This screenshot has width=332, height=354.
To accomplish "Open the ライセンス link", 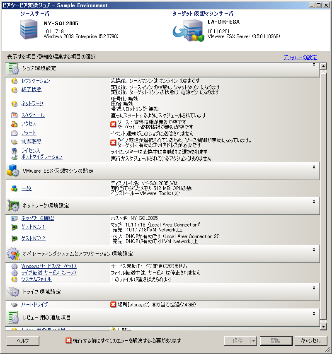I will point(31,151).
